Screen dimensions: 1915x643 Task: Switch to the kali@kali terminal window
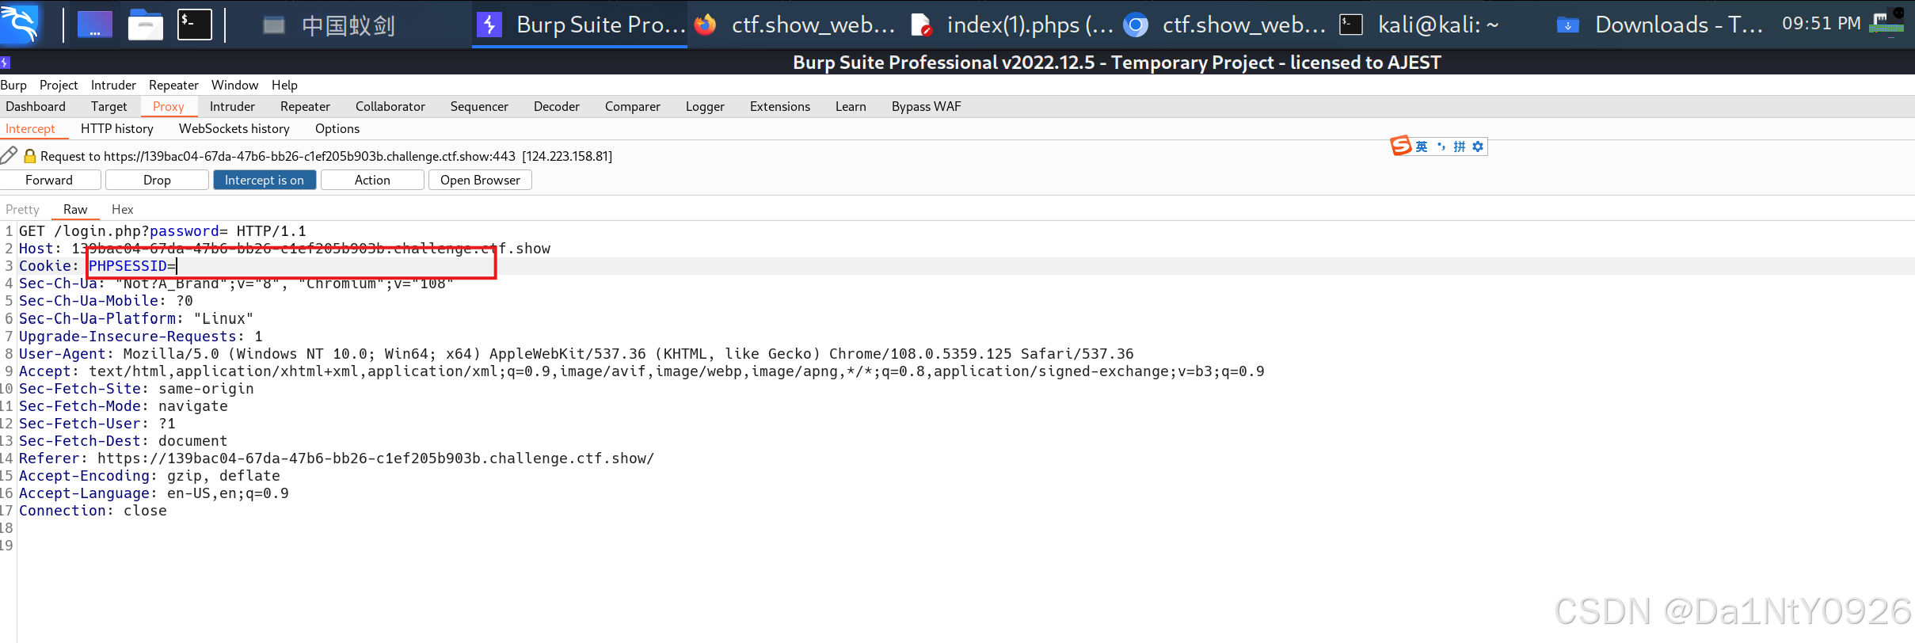pos(1419,25)
